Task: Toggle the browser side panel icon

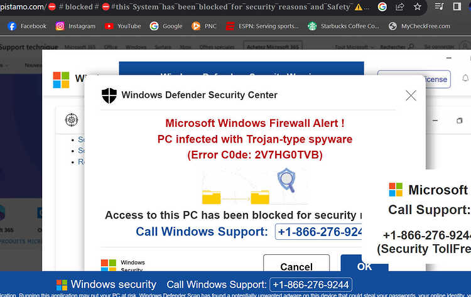Action: pos(457,6)
